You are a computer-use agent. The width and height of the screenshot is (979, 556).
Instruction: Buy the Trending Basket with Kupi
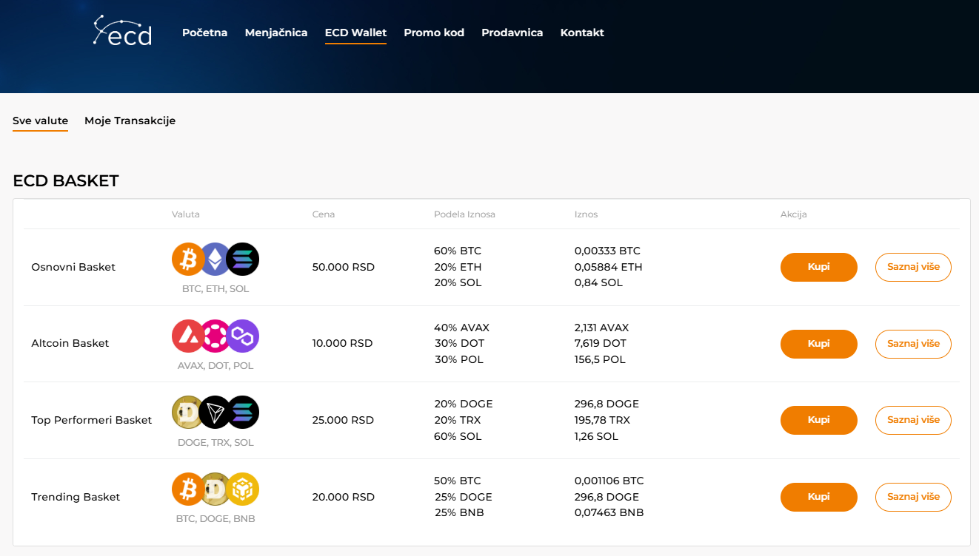click(818, 497)
